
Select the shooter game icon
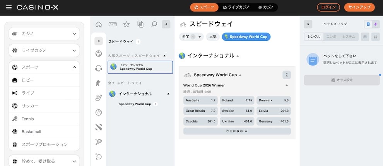[x=99, y=83]
